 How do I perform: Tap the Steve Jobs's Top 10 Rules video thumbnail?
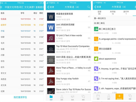[x=51, y=91]
